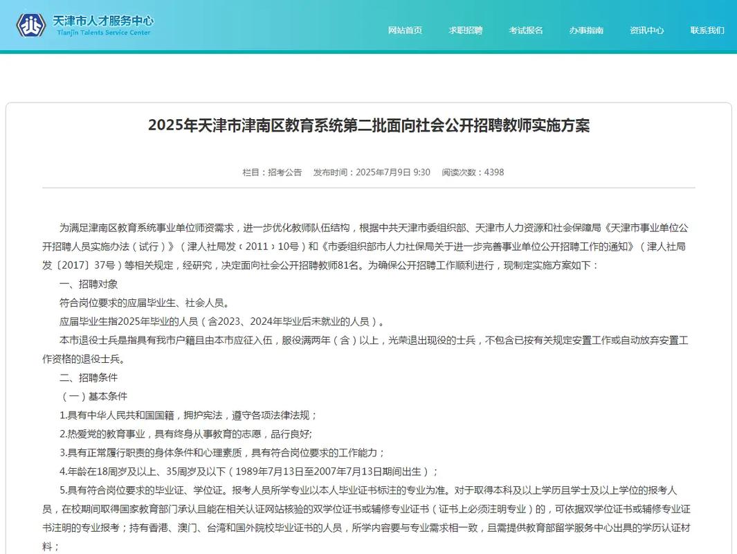Click the read count 4398

pyautogui.click(x=494, y=172)
